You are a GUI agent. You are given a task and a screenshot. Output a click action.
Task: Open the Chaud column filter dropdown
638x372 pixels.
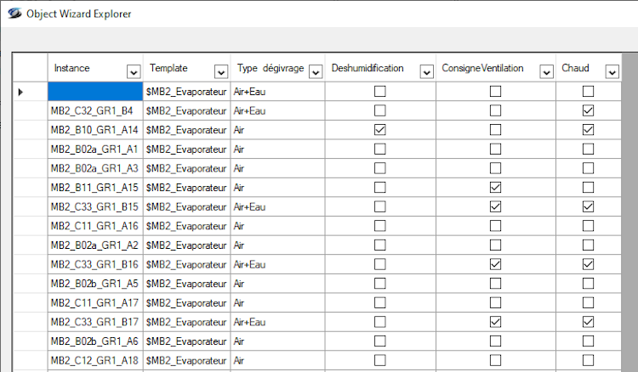(x=612, y=72)
